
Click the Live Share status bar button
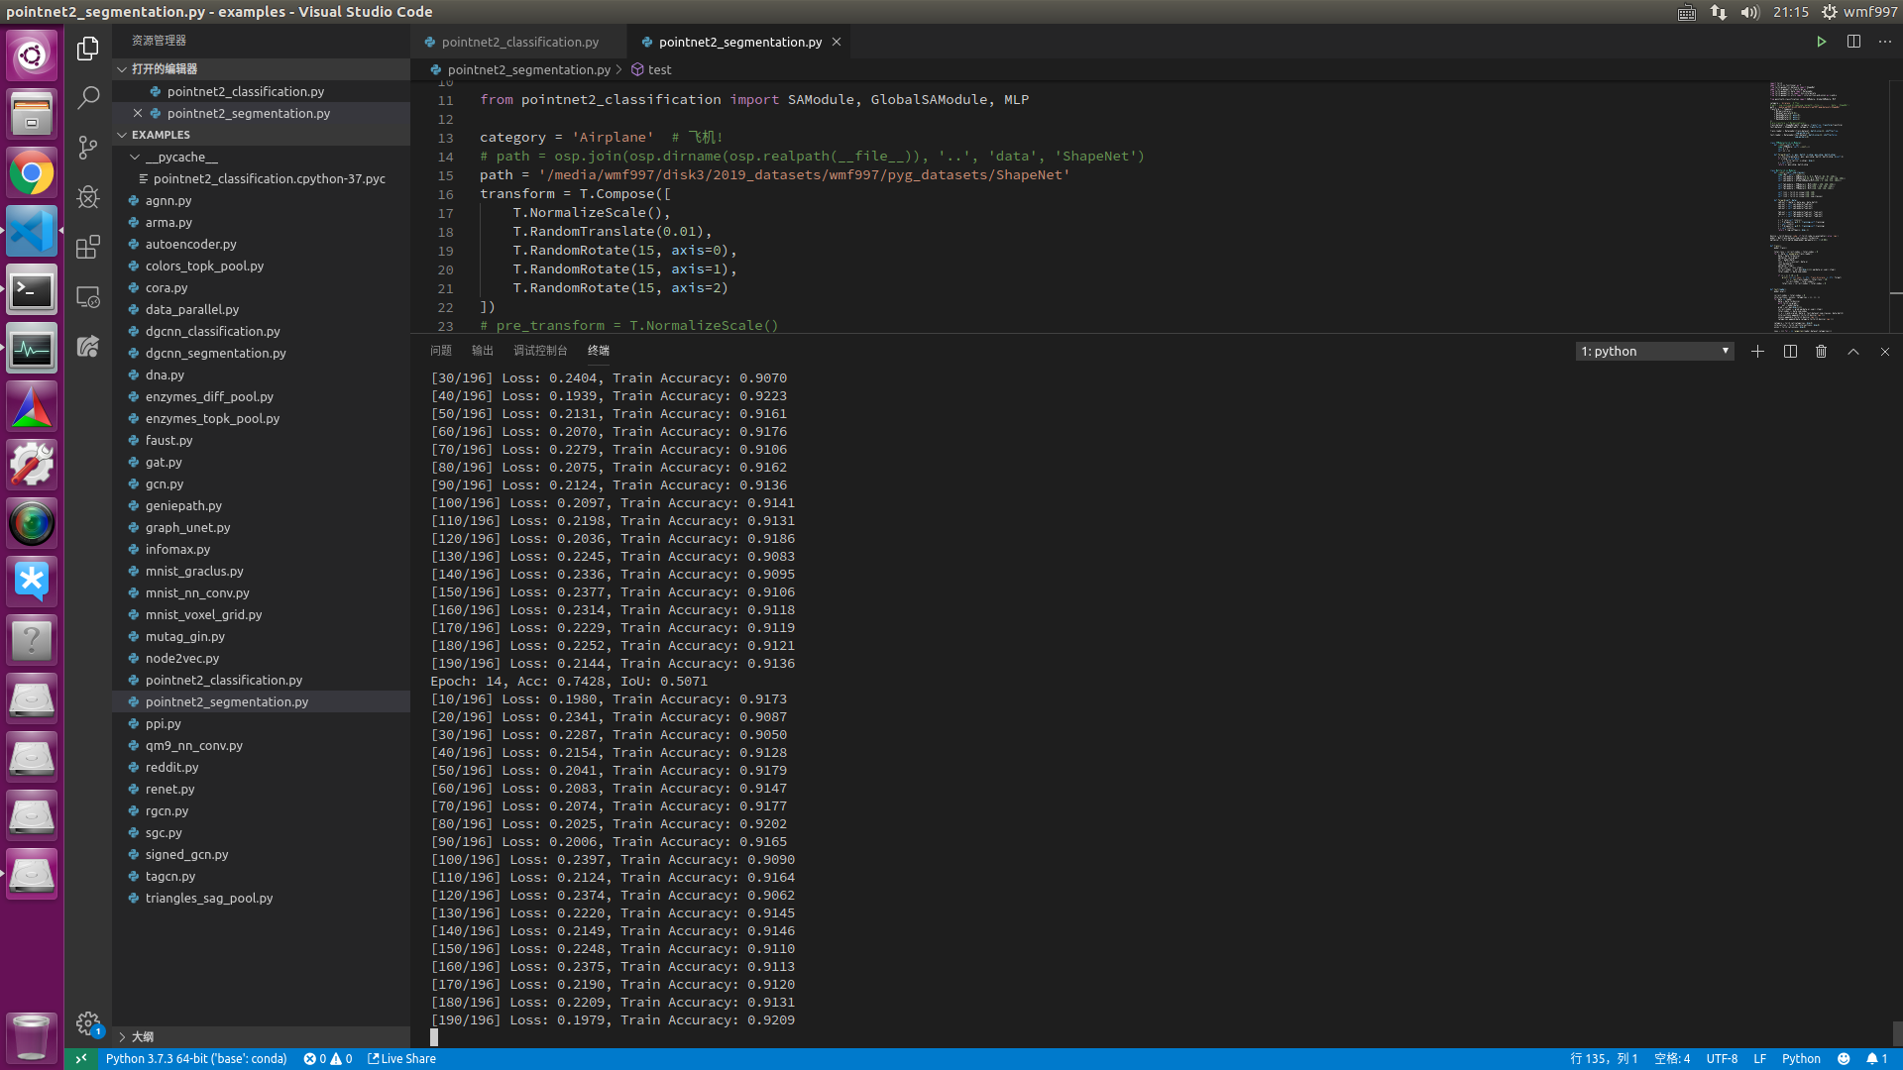tap(402, 1058)
